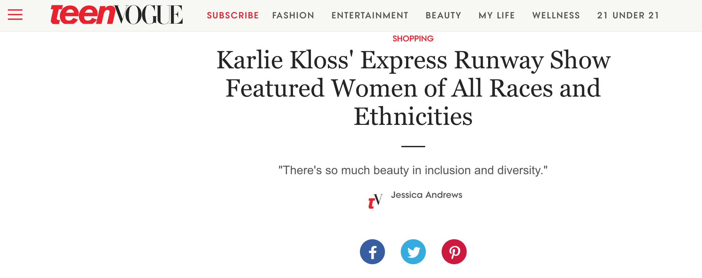Click the word 'Ethnicities' in headline
Viewport: 702px width, 278px height.
pos(413,117)
